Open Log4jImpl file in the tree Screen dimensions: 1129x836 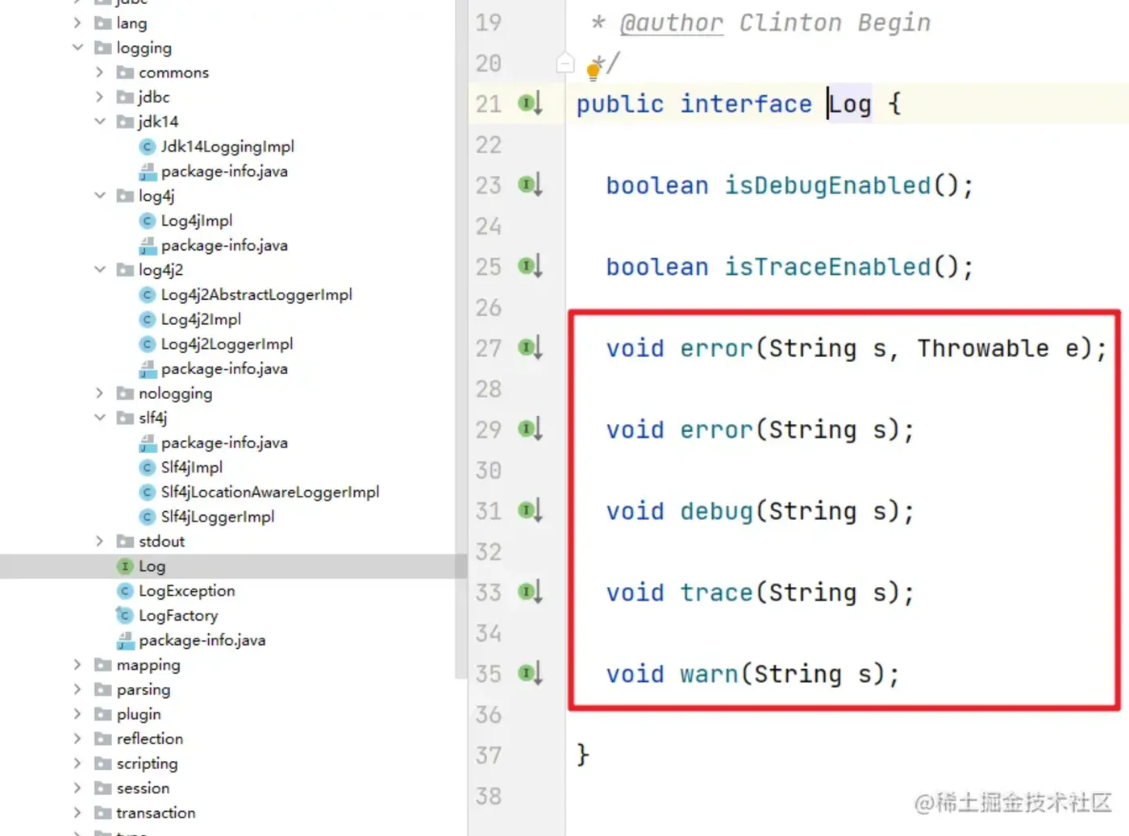[x=197, y=221]
